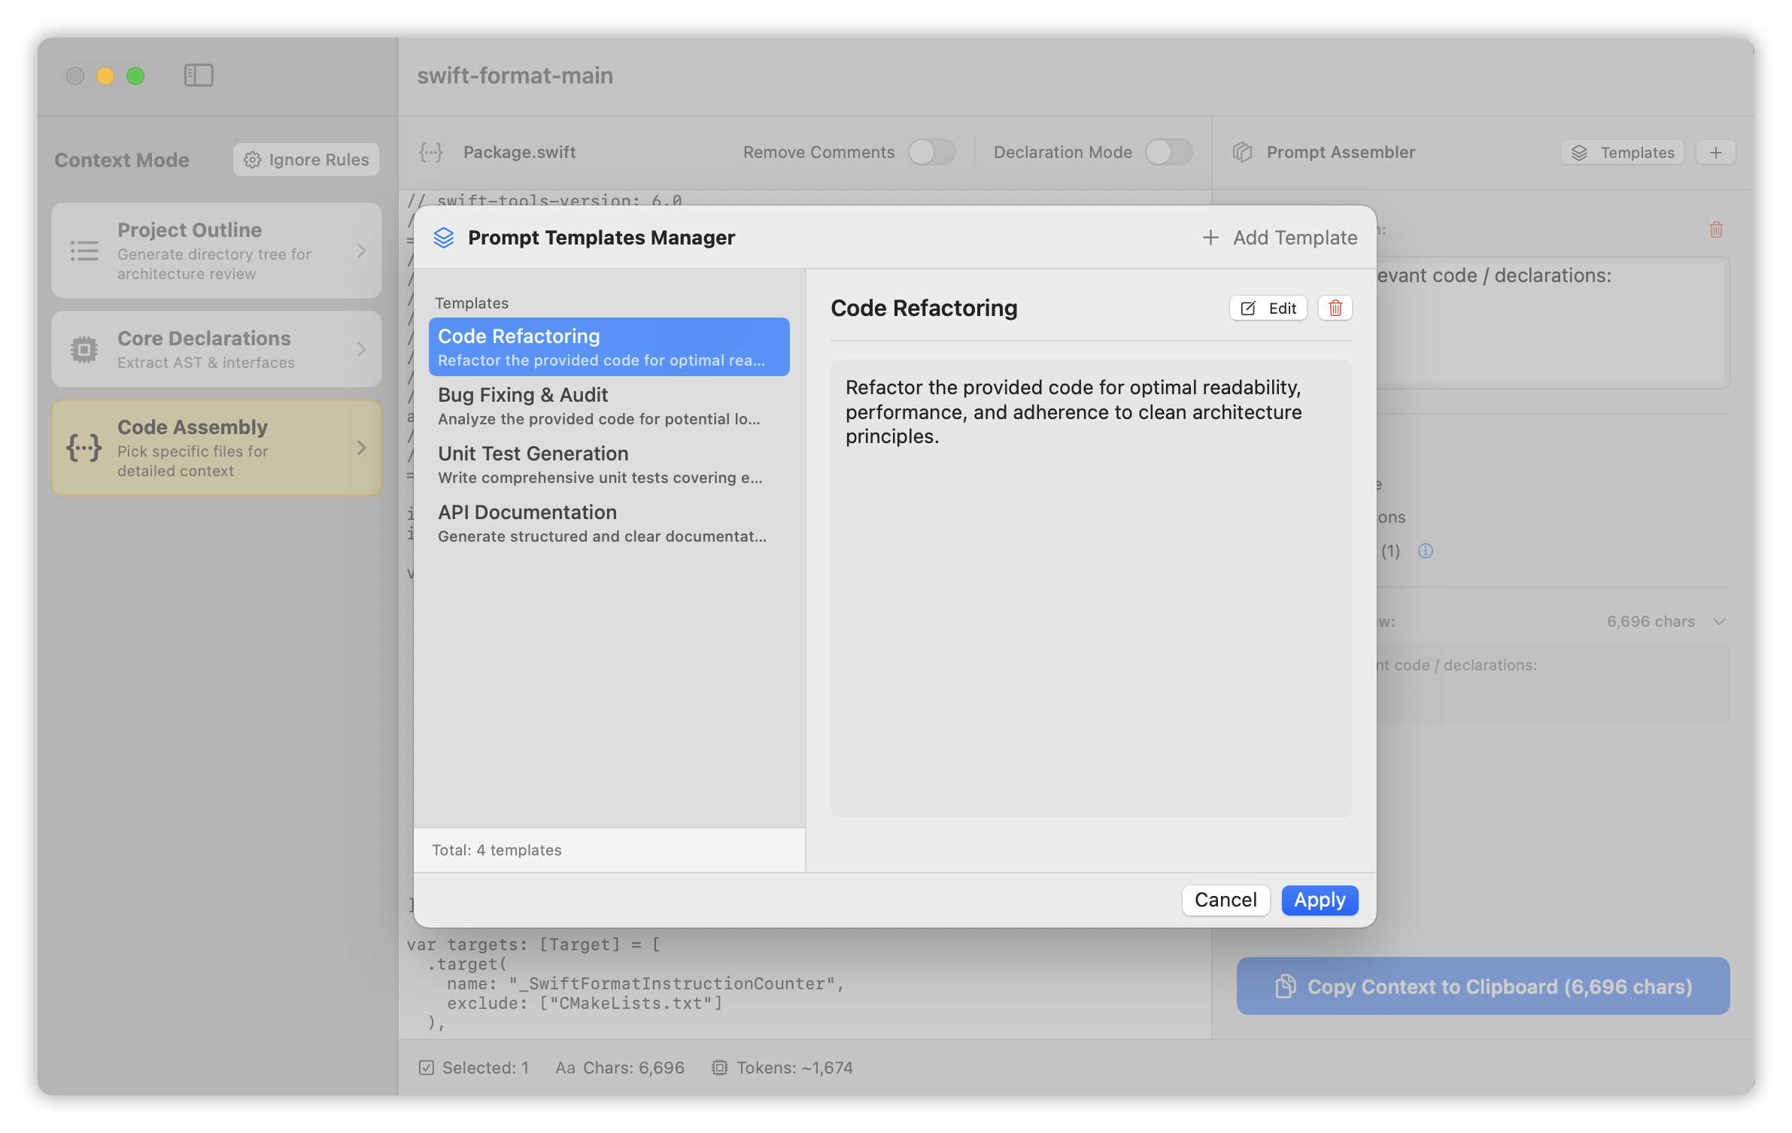Collapse the 6,696 chars preview chevron
Screen dimensions: 1792x1133
[x=1719, y=621]
